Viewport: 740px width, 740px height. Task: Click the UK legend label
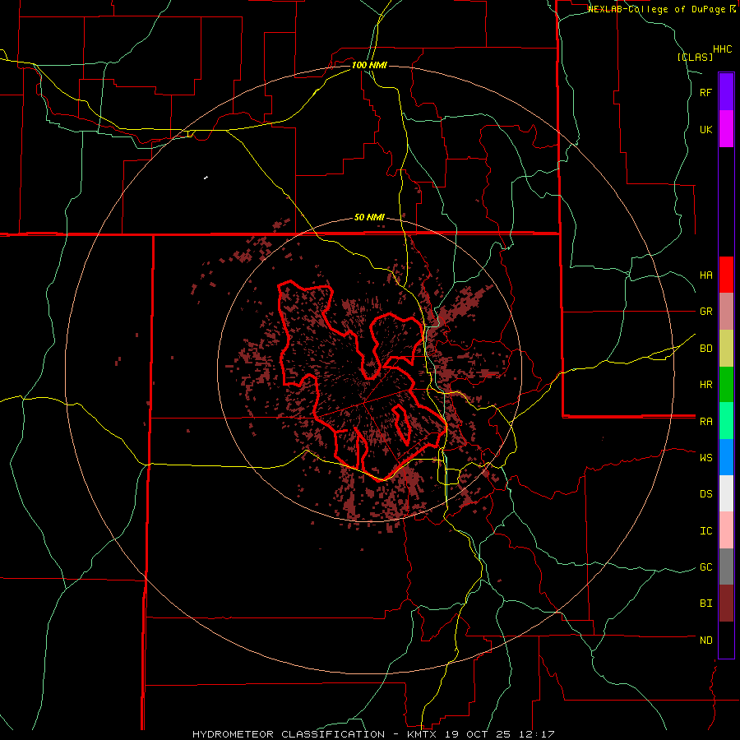[705, 129]
